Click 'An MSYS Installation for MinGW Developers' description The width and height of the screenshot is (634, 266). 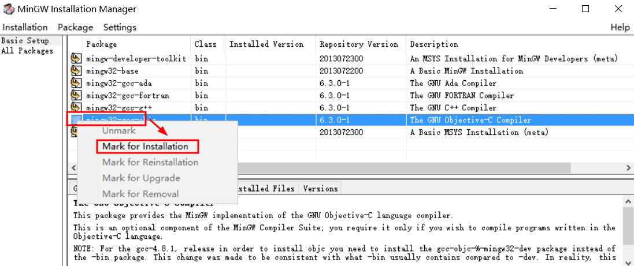pos(514,59)
